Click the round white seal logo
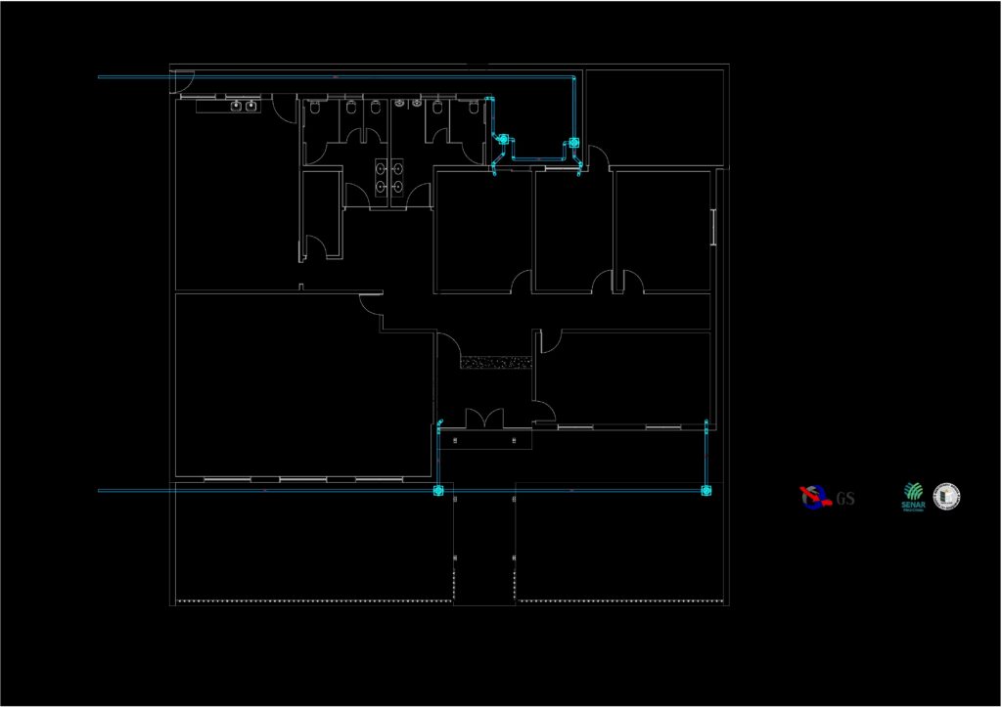This screenshot has height=707, width=1002. click(947, 497)
